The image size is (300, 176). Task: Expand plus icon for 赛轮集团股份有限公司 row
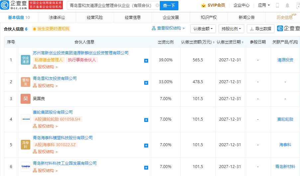coord(146,120)
